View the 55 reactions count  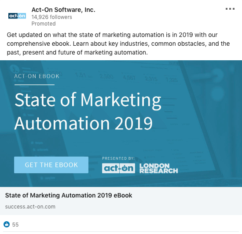15,225
